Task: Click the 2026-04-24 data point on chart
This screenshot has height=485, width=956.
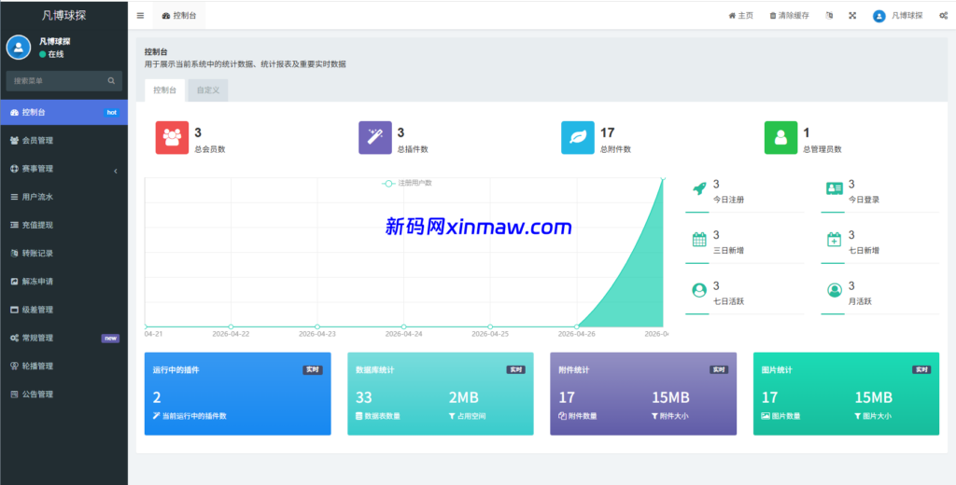Action: click(403, 326)
